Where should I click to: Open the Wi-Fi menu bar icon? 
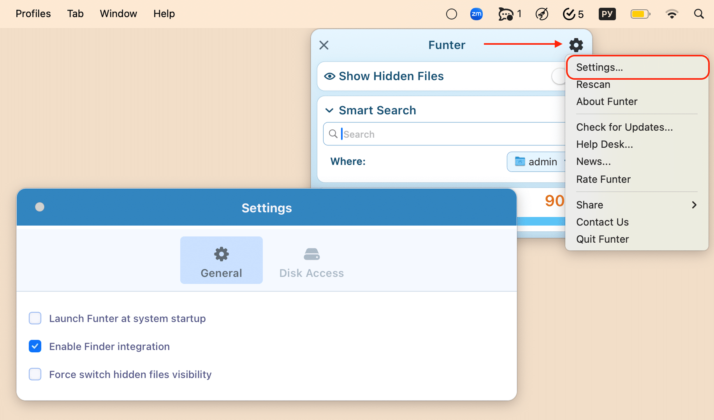(x=672, y=14)
